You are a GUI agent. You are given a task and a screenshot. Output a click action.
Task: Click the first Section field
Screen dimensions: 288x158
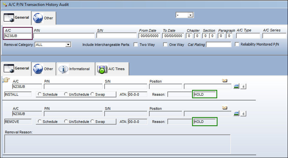click(x=205, y=36)
